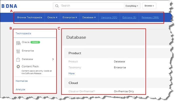175x101 pixels.
Task: Open the Normalize sidebar section
Action: [x=22, y=81]
